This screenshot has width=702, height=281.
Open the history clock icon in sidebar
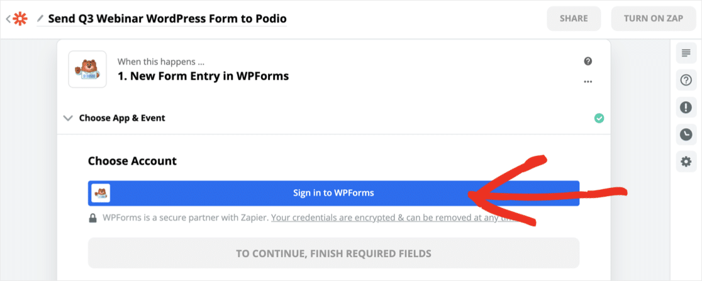(686, 135)
